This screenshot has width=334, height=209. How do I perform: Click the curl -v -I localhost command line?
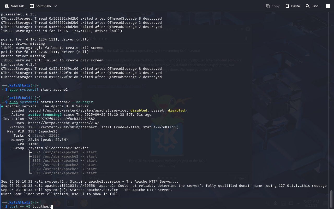[30, 207]
